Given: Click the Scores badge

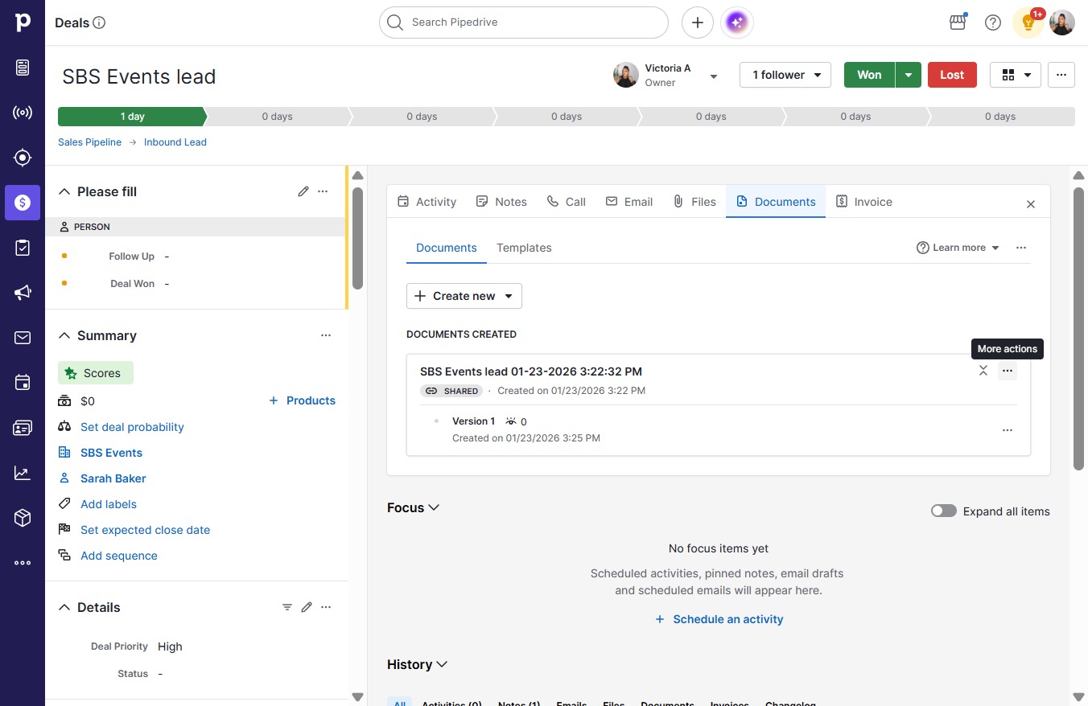Looking at the screenshot, I should 96,373.
